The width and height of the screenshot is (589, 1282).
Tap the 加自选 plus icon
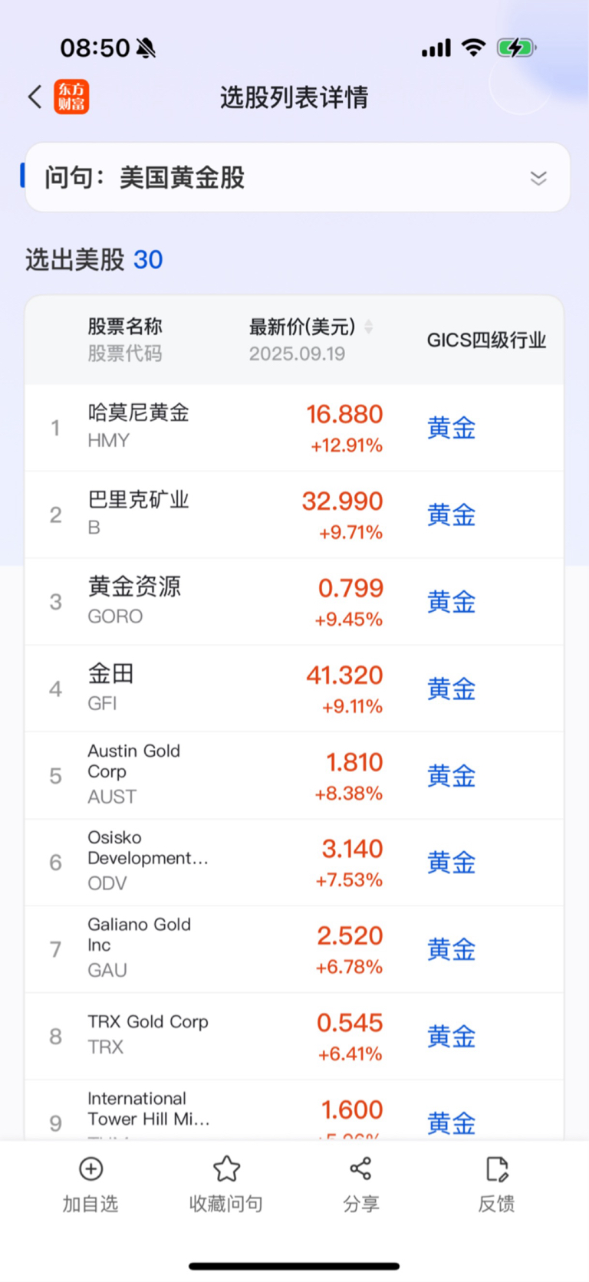click(x=91, y=1169)
